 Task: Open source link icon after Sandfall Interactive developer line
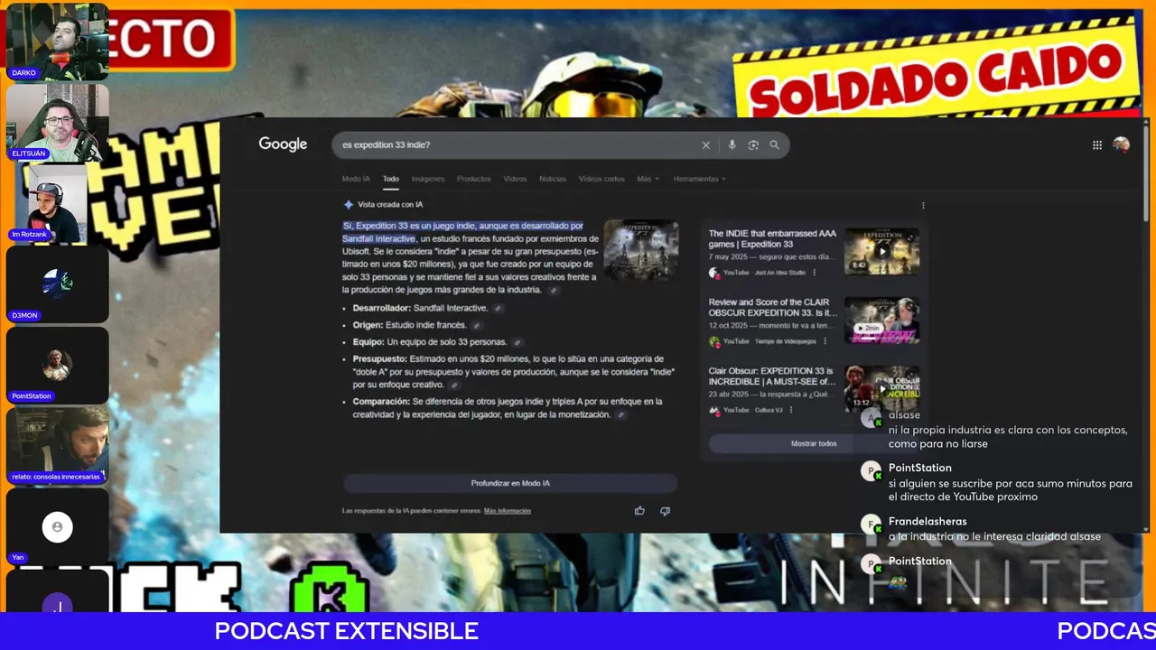tap(498, 309)
